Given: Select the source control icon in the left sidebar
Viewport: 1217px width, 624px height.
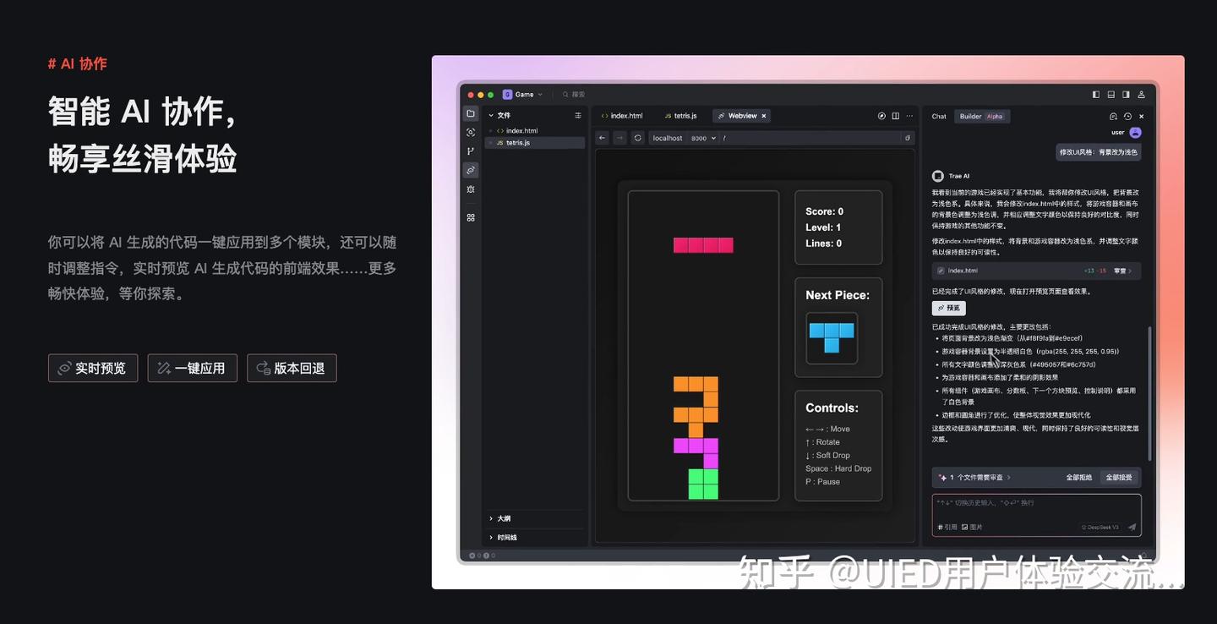Looking at the screenshot, I should [470, 151].
